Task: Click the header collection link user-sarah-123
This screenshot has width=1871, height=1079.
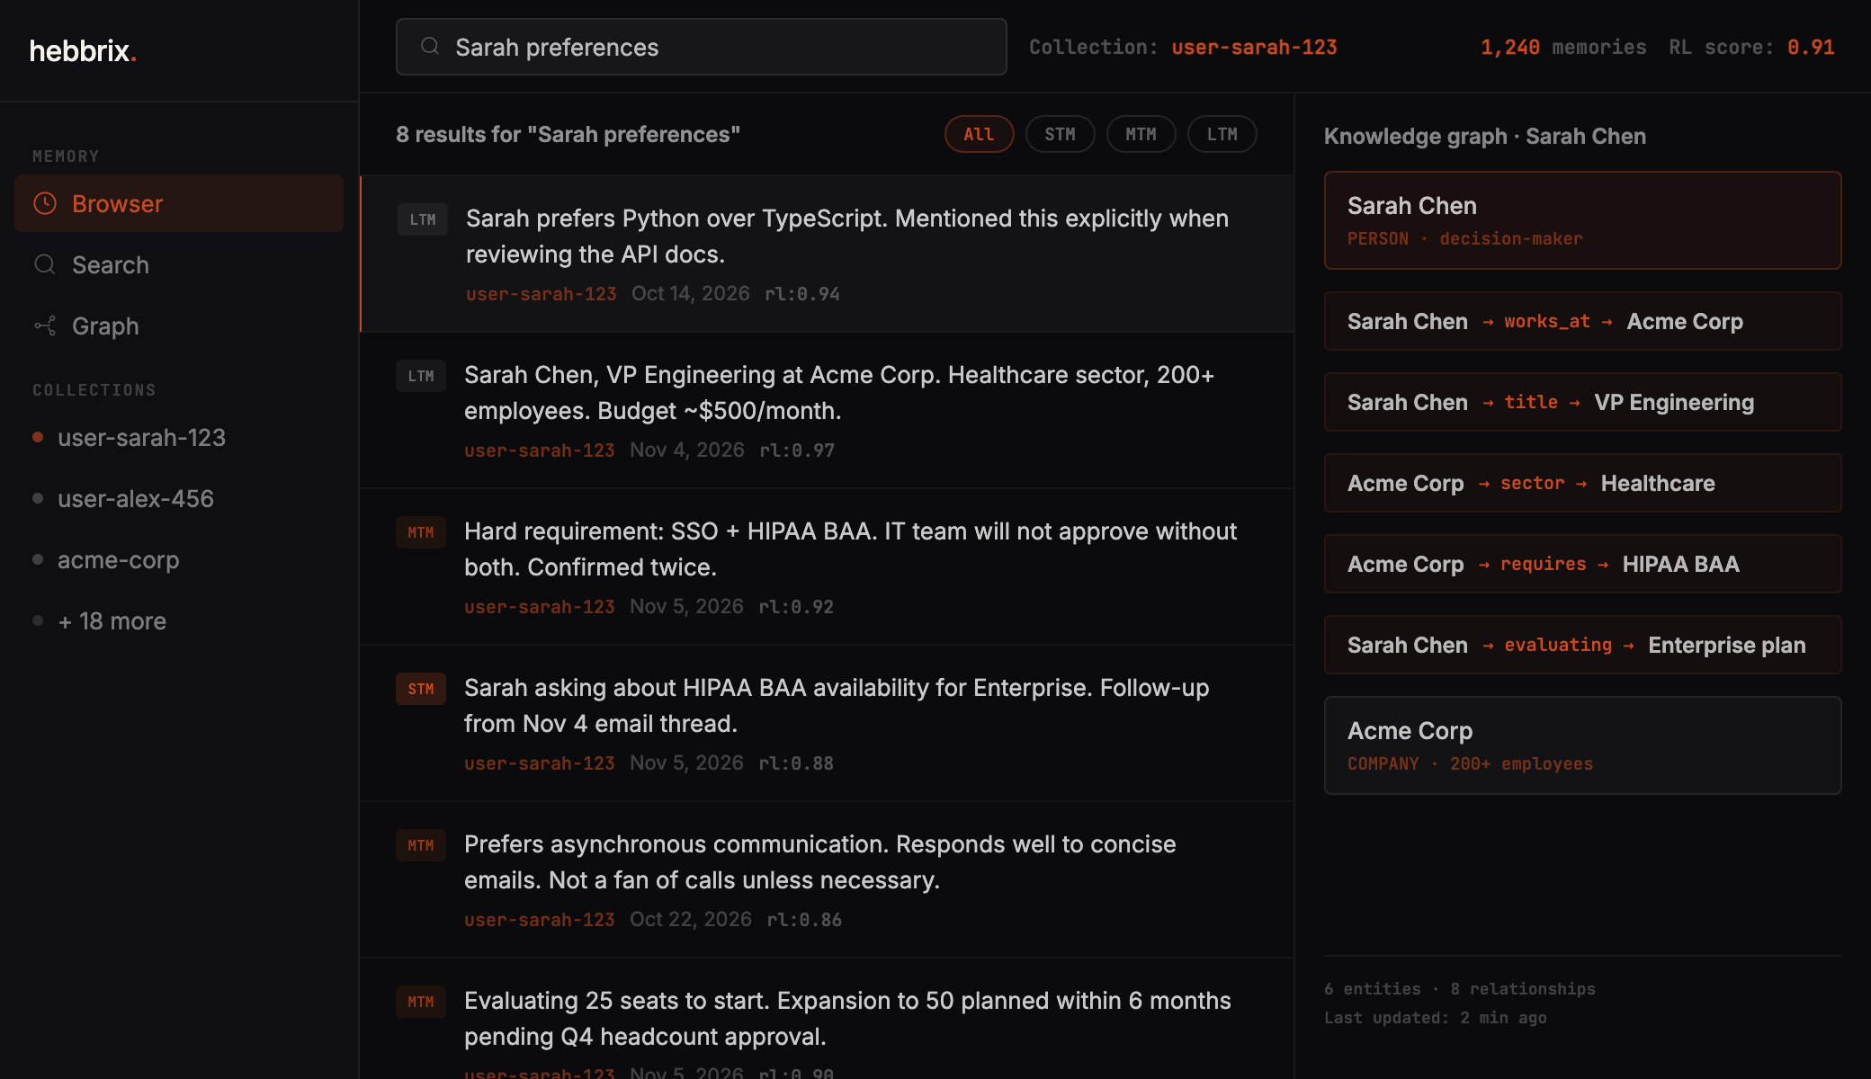Action: pyautogui.click(x=1254, y=47)
